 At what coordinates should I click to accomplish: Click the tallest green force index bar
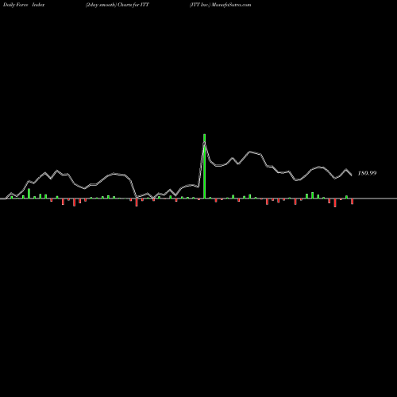(x=204, y=166)
